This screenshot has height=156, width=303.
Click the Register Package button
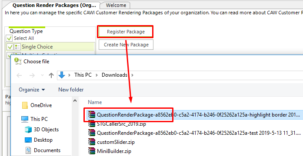click(126, 32)
